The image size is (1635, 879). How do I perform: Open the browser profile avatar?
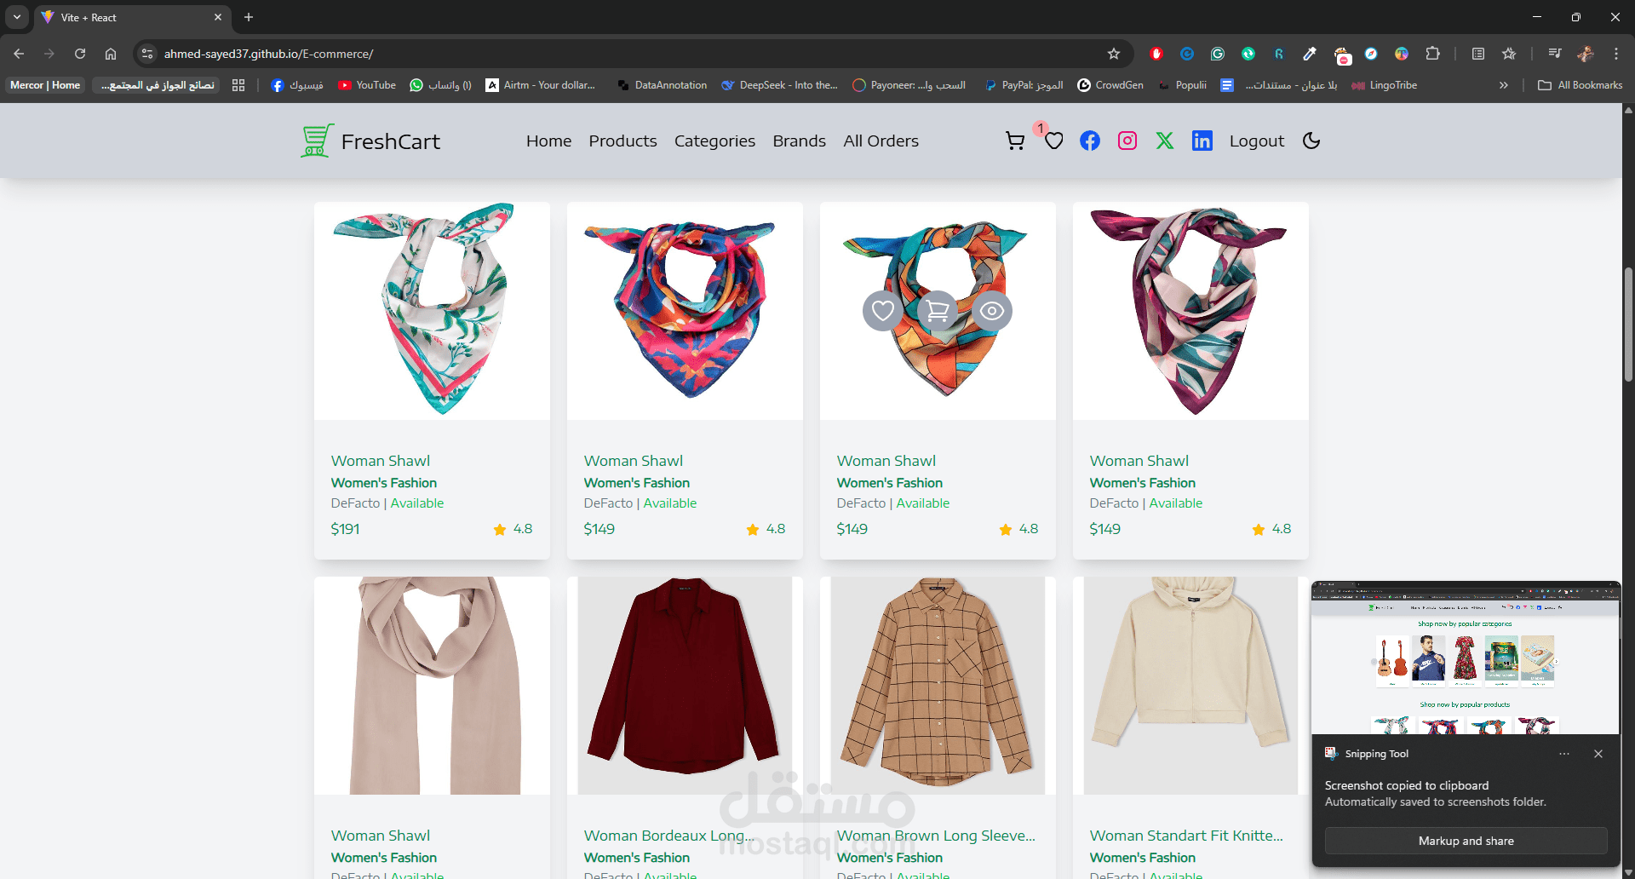point(1586,54)
